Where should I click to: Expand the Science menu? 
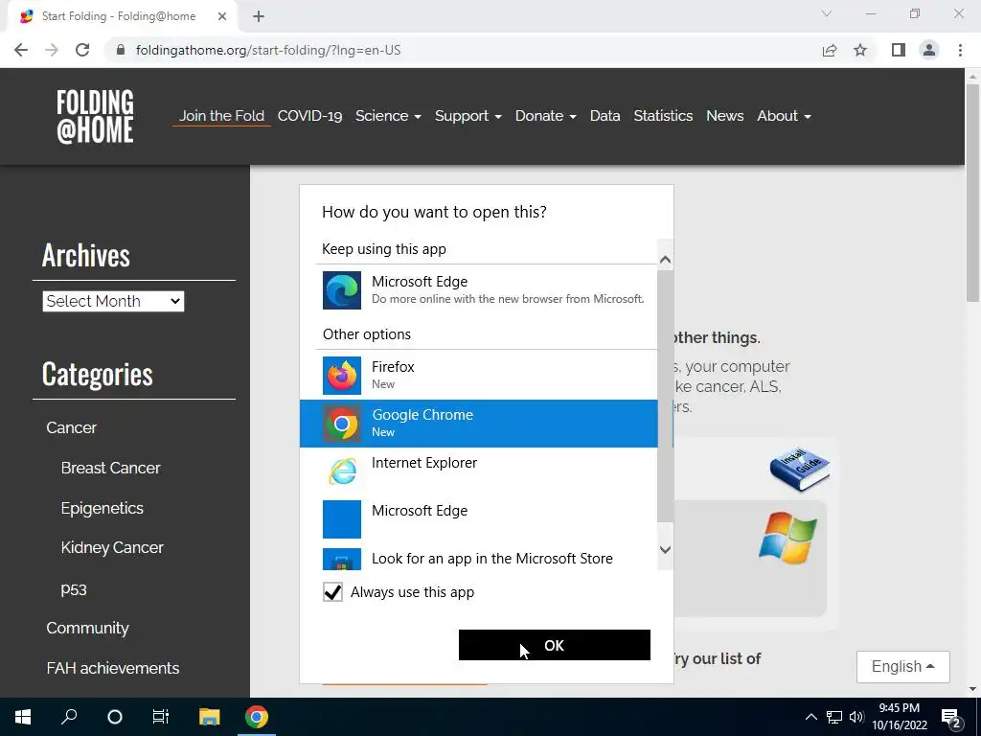coord(388,116)
